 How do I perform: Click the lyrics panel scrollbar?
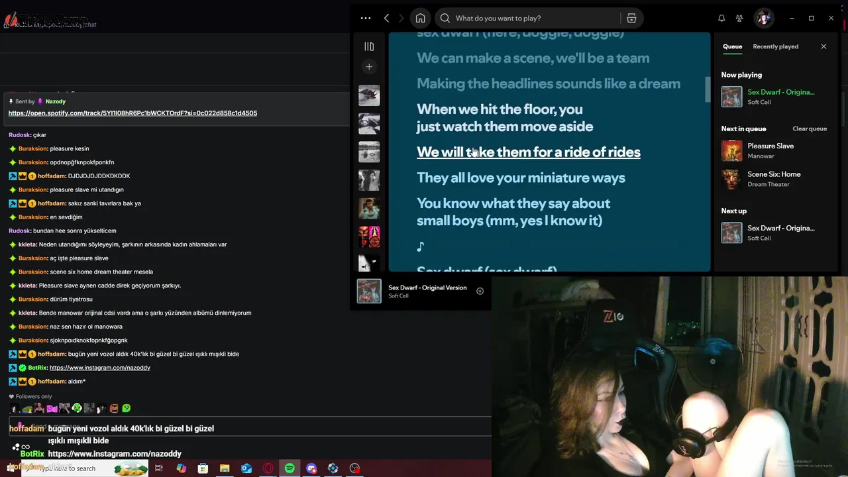(707, 89)
